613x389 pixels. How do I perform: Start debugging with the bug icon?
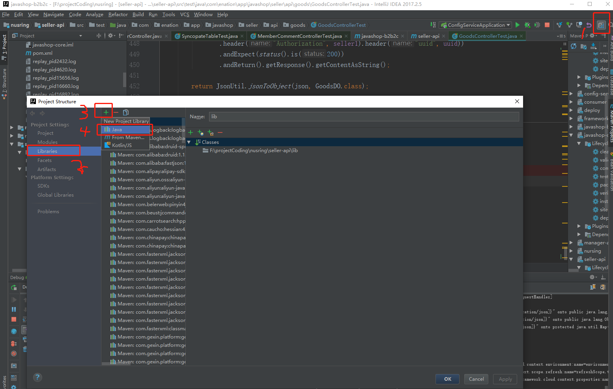point(527,25)
